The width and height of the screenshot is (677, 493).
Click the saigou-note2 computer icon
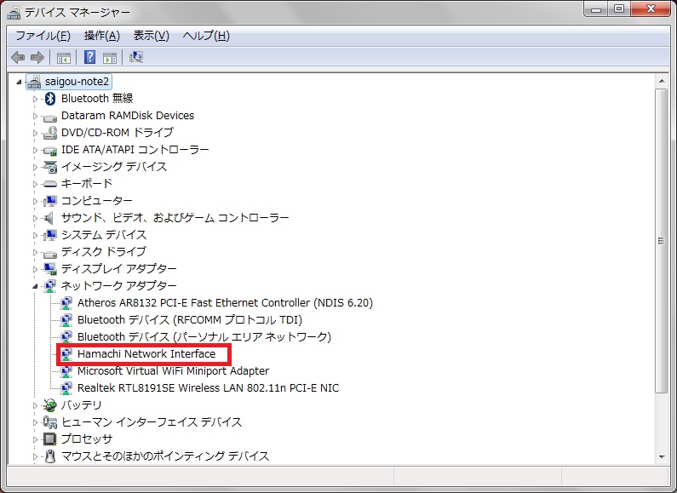click(34, 82)
